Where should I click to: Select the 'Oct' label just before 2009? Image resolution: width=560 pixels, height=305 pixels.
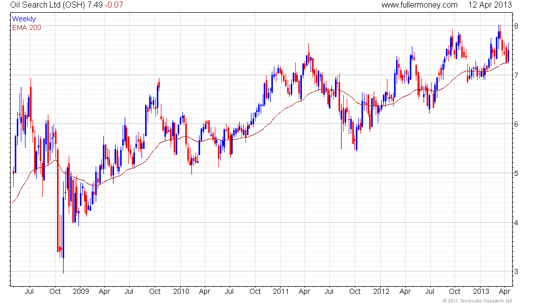[55, 291]
